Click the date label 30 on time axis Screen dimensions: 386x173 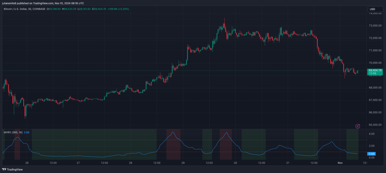tap(235, 163)
